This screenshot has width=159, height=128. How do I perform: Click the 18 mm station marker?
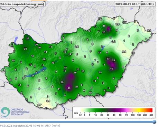pos(104,26)
